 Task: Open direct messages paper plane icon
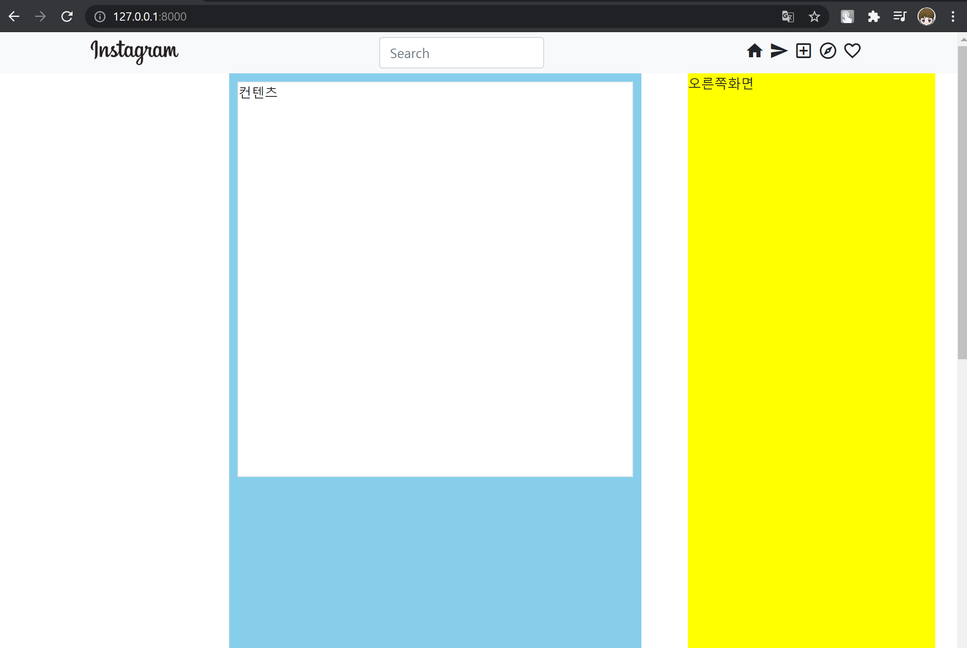click(779, 51)
